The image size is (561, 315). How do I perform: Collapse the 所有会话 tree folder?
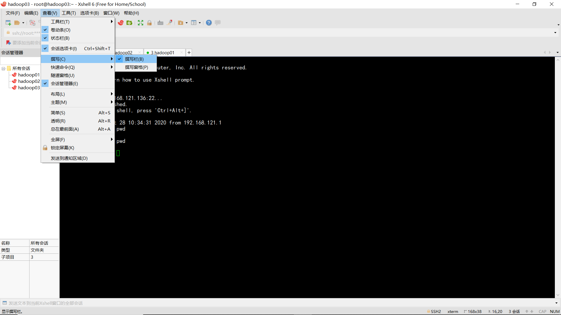[x=4, y=69]
